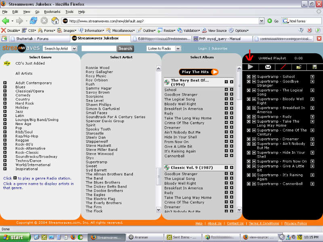Select CD's Just Added genre entry
Viewport: 323px width, 242px height.
point(30,63)
